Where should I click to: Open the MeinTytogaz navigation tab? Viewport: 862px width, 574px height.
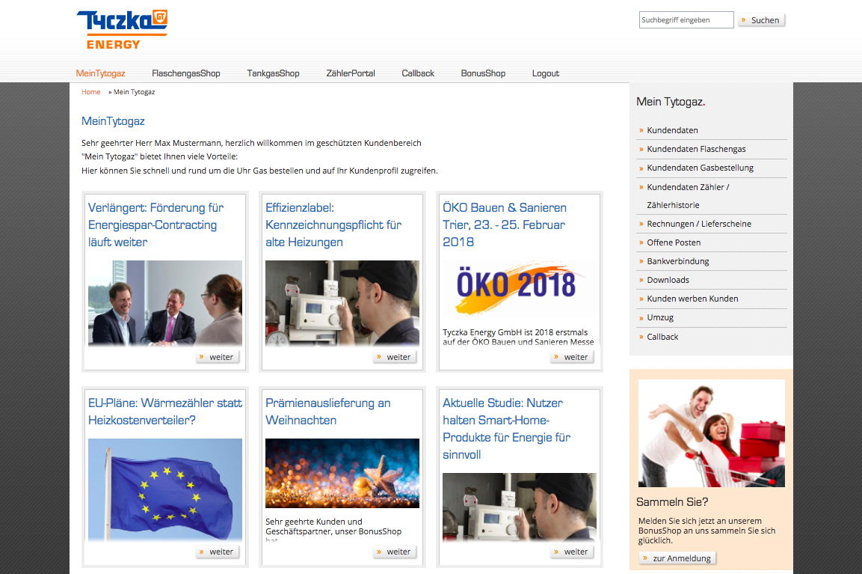click(x=101, y=73)
